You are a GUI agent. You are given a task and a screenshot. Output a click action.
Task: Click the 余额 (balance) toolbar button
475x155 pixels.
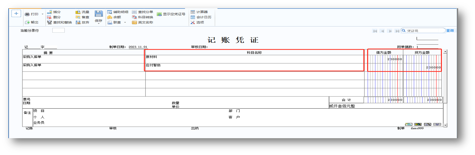coord(114,17)
